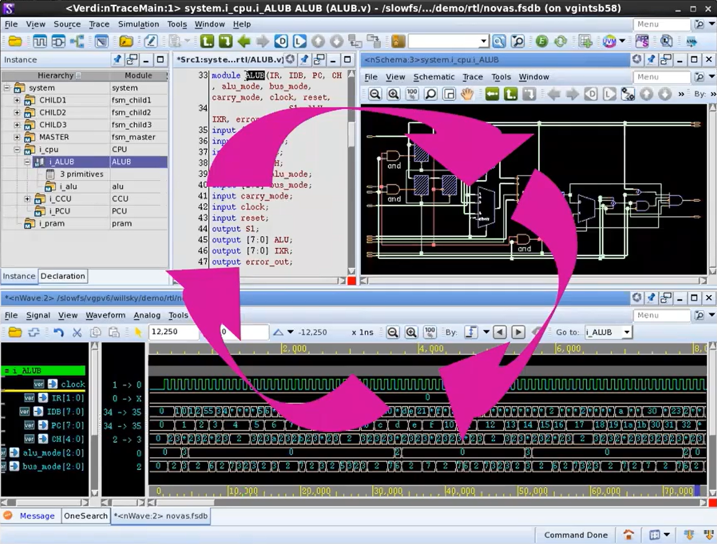This screenshot has height=544, width=717.
Task: Expand the CHILD2 hierarchy node
Action: [x=17, y=112]
